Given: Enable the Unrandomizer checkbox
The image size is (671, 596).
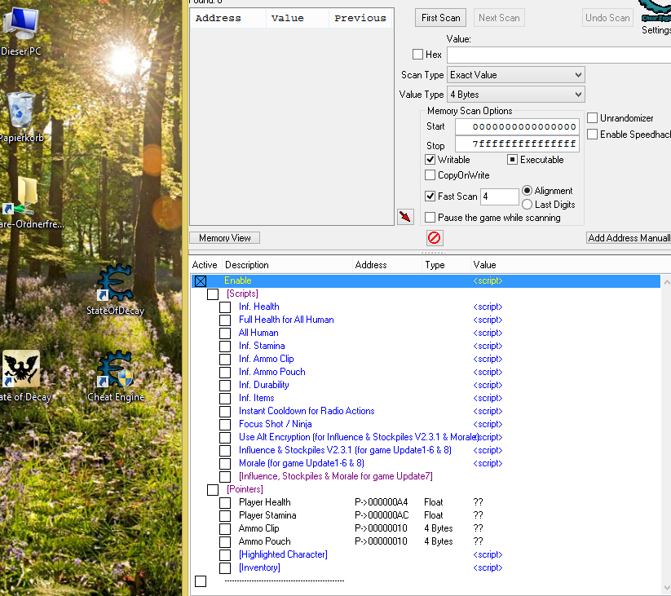Looking at the screenshot, I should pos(592,117).
